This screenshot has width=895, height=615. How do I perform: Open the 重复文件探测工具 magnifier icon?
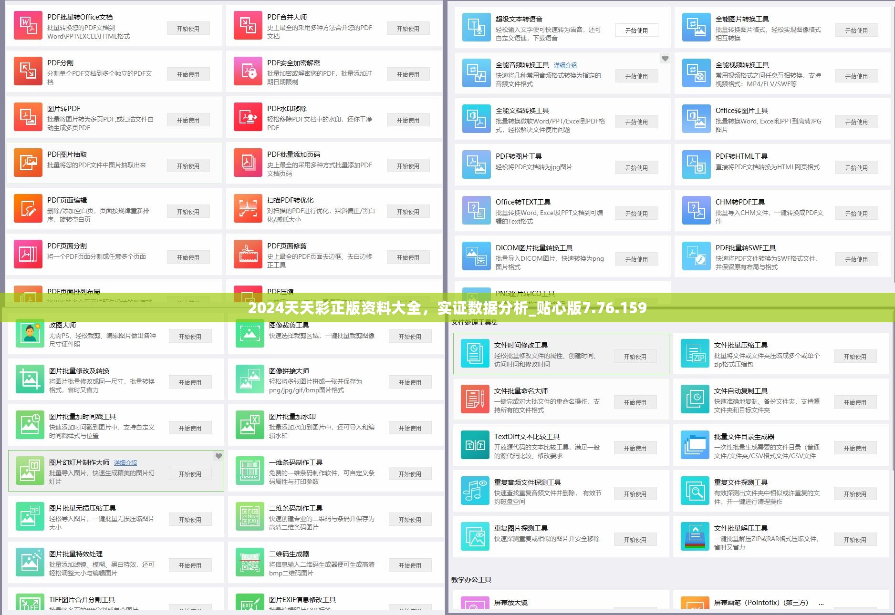point(695,491)
